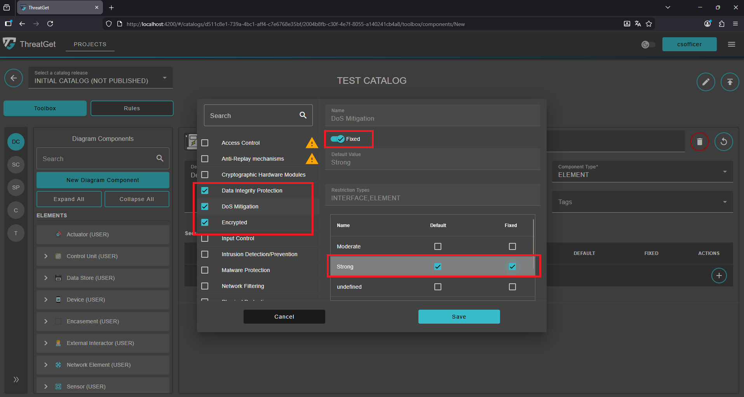The image size is (744, 397).
Task: Save the DoS Mitigation changes
Action: (459, 316)
